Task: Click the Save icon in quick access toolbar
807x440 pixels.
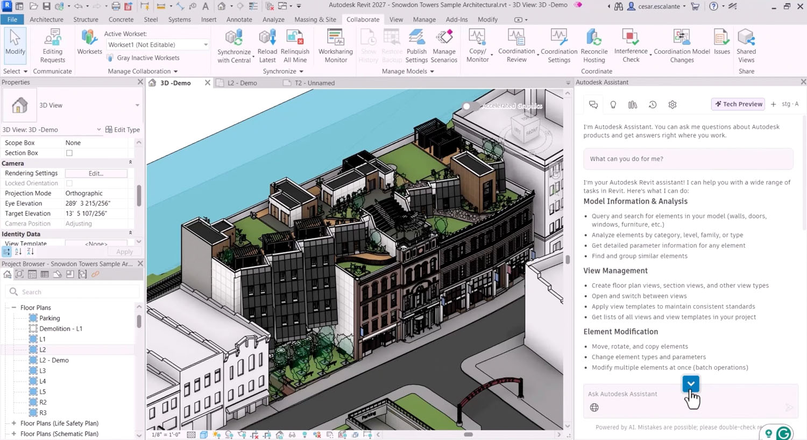Action: pyautogui.click(x=46, y=6)
